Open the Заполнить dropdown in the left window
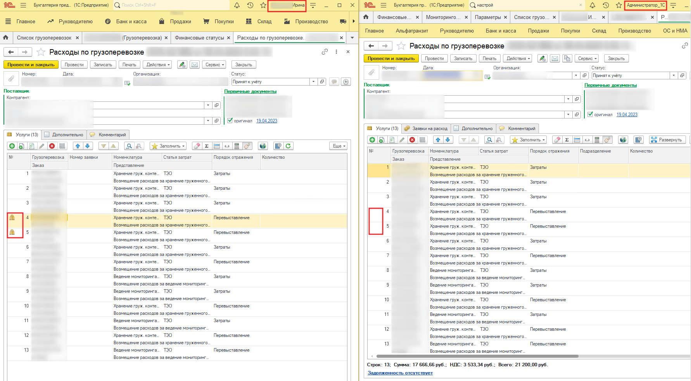Screen dimensions: 691x381 (168, 146)
